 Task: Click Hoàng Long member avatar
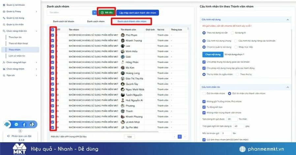[x=123, y=73]
